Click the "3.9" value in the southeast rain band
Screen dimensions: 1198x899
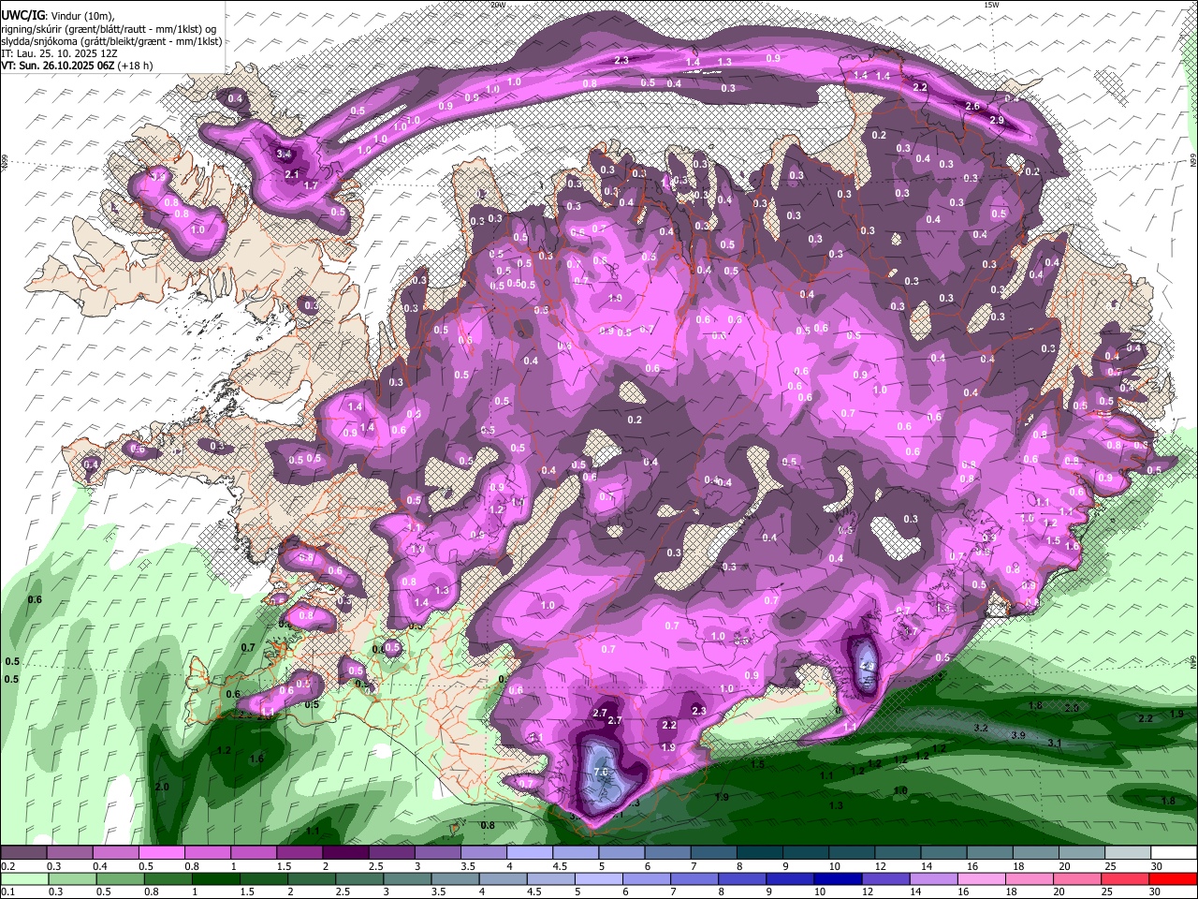click(1018, 735)
